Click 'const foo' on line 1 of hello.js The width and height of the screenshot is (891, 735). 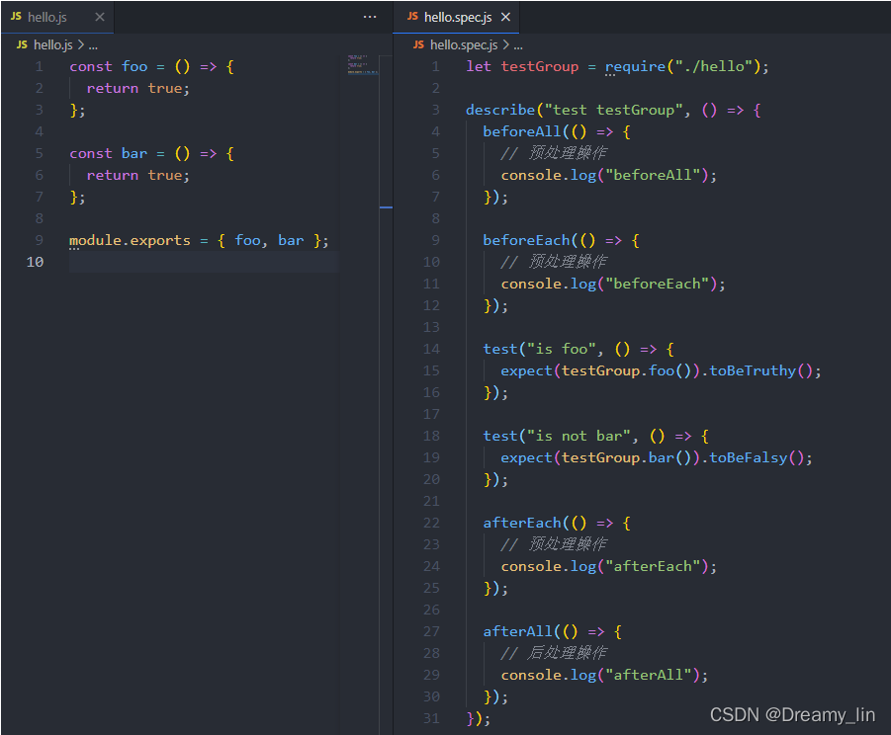pos(109,66)
